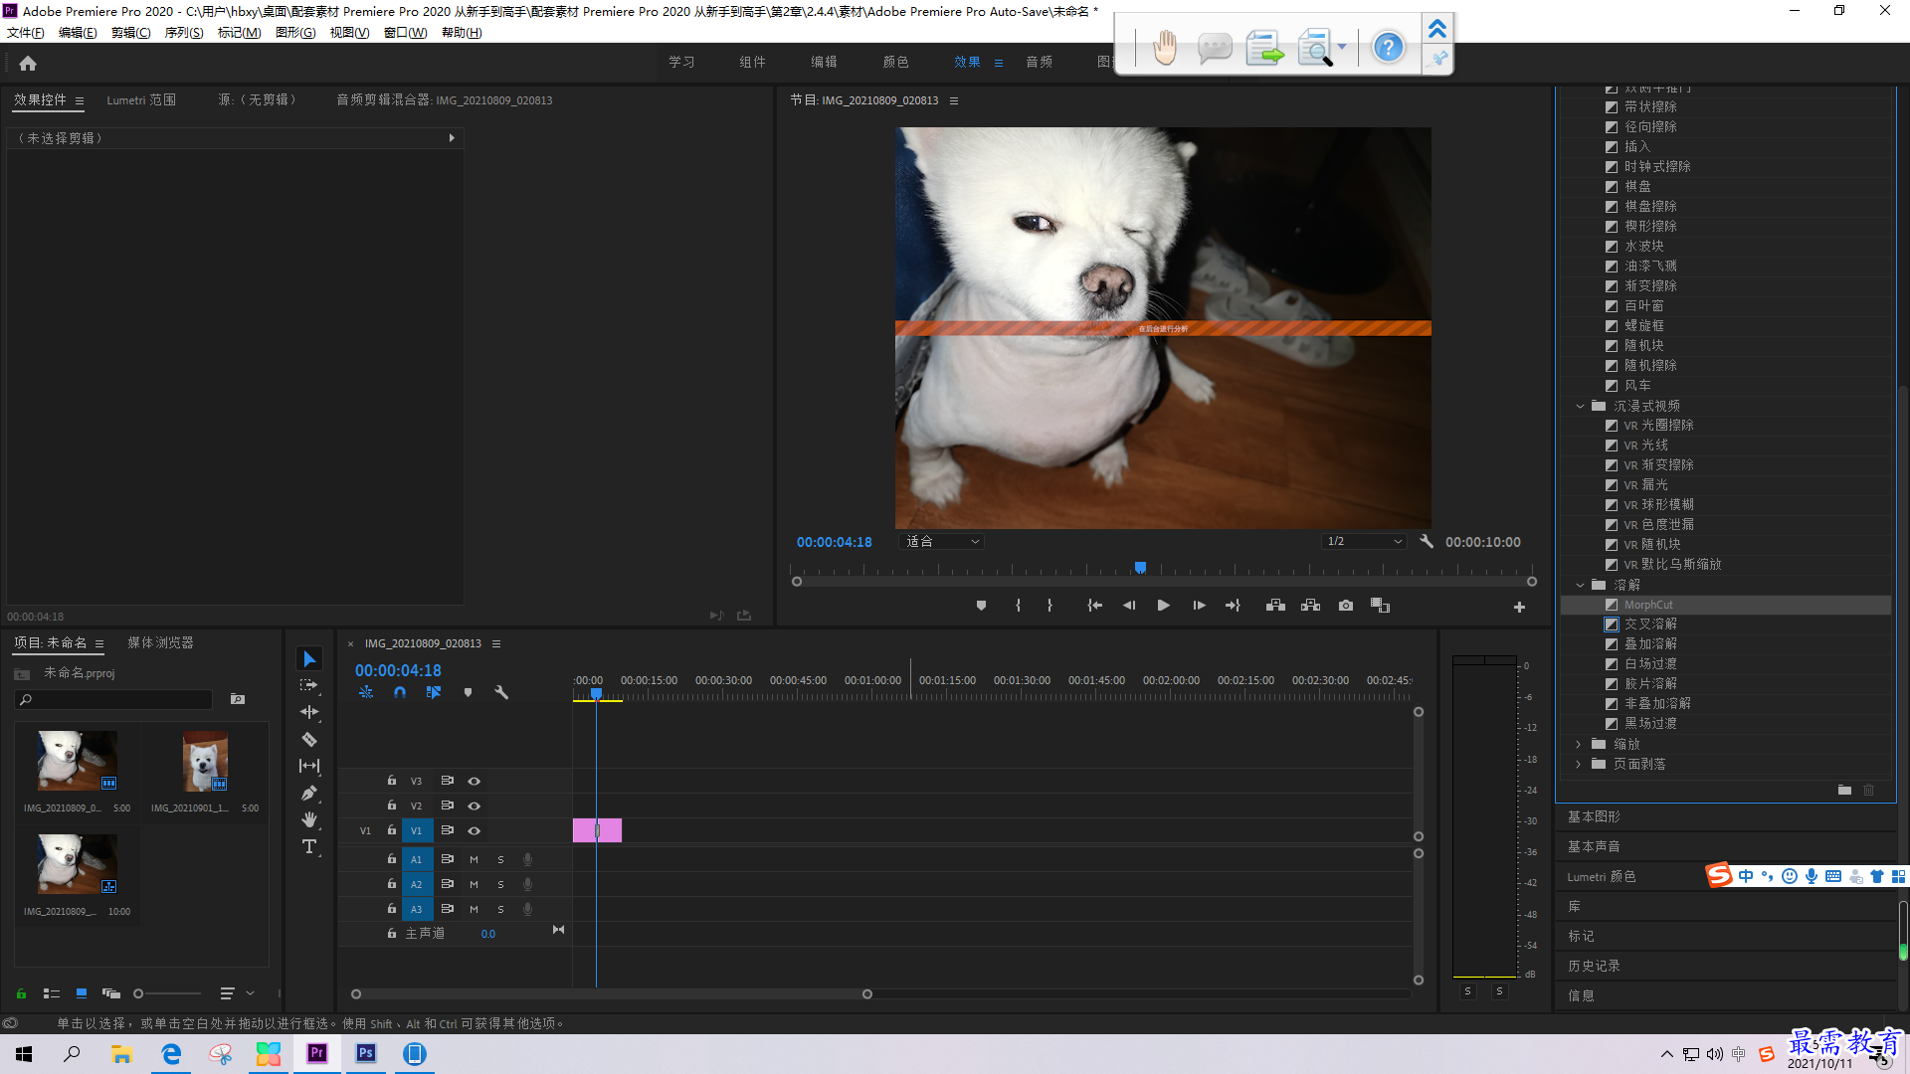The height and width of the screenshot is (1074, 1910).
Task: Switch to the 编辑 workspace
Action: pos(824,62)
